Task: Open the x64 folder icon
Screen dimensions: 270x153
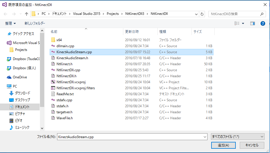Action: click(53, 40)
